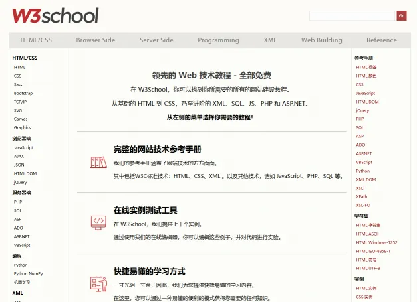Screen dimensions: 417x302
Task: Open the Programming navigation tab
Action: (x=218, y=40)
